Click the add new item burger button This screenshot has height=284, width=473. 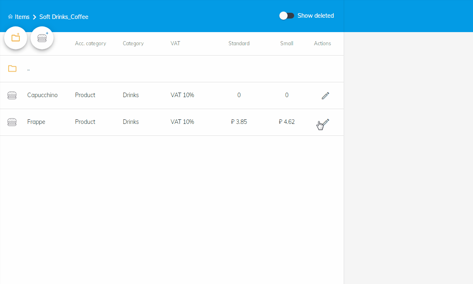coord(42,38)
